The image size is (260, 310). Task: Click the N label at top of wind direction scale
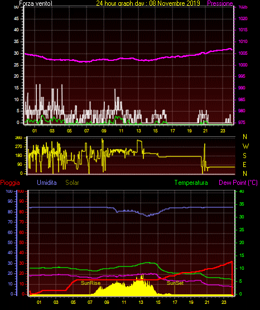pos(245,137)
